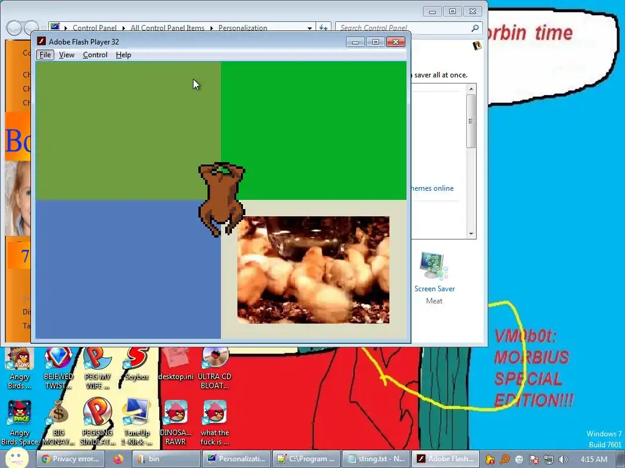This screenshot has height=468, width=625.
Task: Click the address bar location icon
Action: (56, 27)
